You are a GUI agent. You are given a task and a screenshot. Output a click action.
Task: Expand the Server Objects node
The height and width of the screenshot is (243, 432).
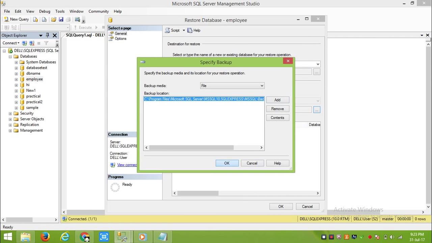(10, 119)
